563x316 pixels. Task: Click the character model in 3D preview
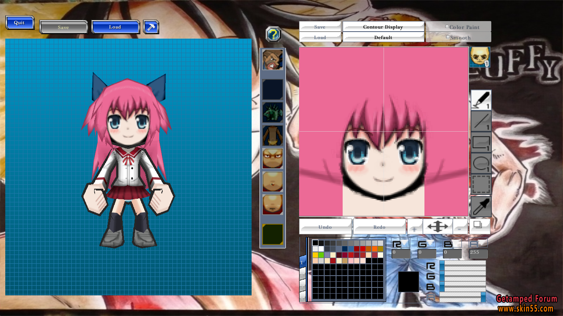click(x=128, y=160)
